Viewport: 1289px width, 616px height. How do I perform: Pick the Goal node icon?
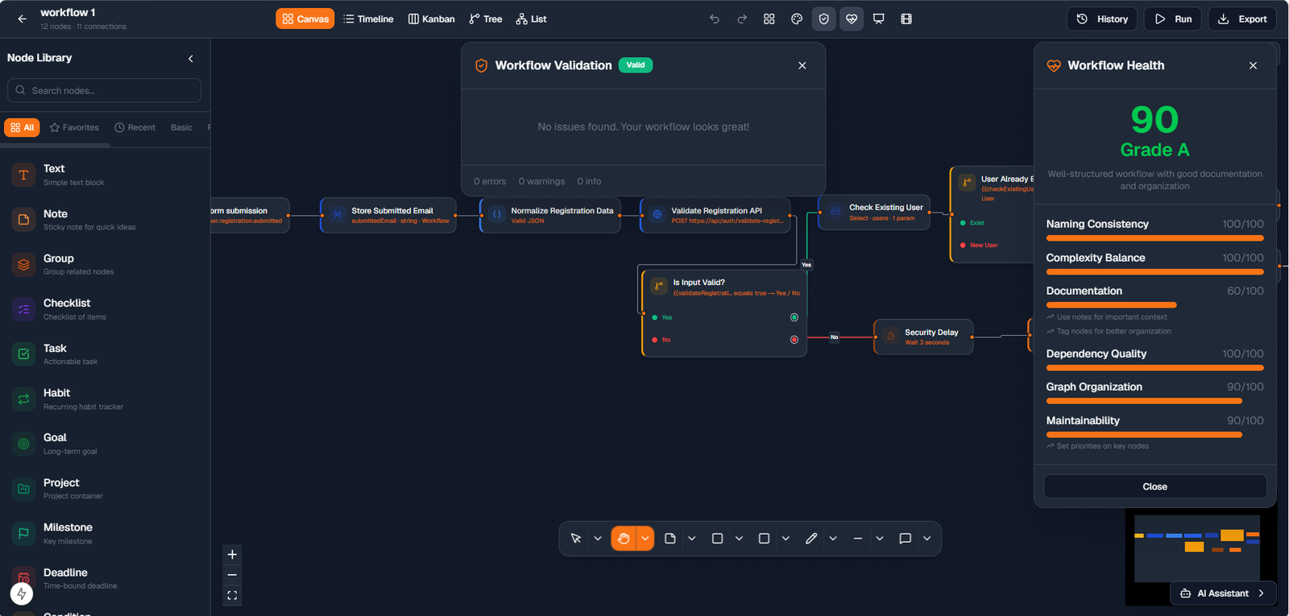click(23, 444)
